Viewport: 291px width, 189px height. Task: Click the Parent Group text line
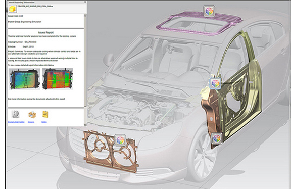25,22
